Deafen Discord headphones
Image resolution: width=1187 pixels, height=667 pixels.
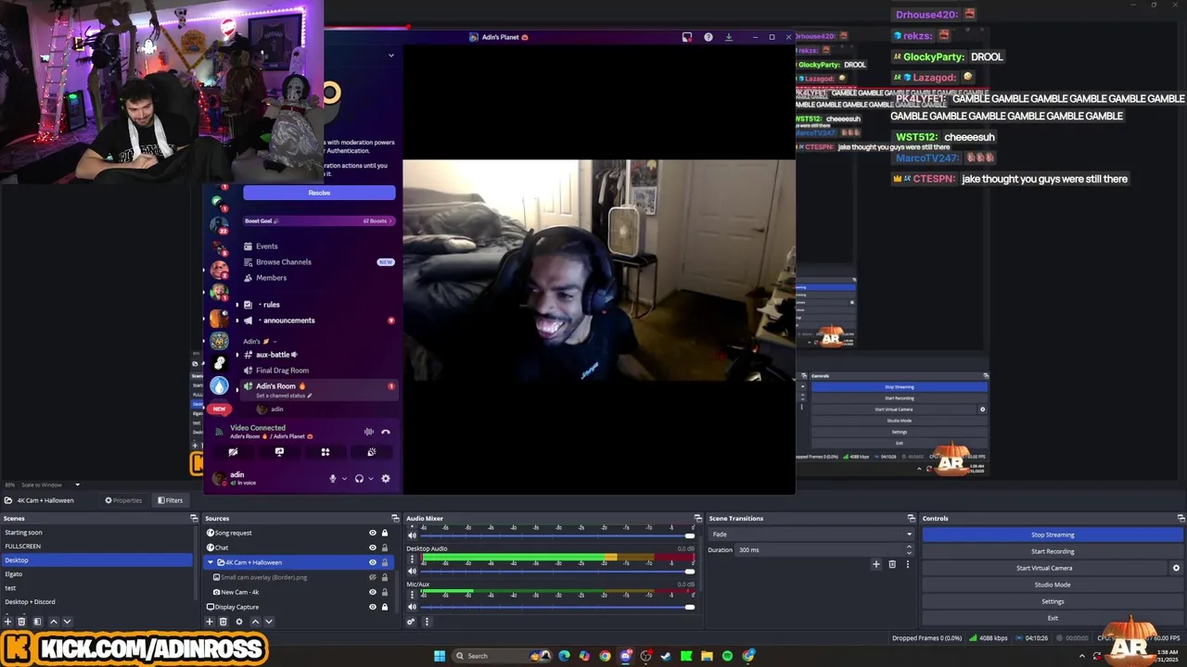coord(359,479)
